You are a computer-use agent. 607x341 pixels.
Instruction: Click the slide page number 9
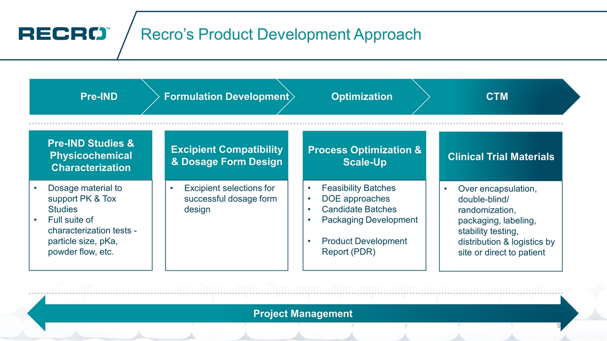[559, 326]
